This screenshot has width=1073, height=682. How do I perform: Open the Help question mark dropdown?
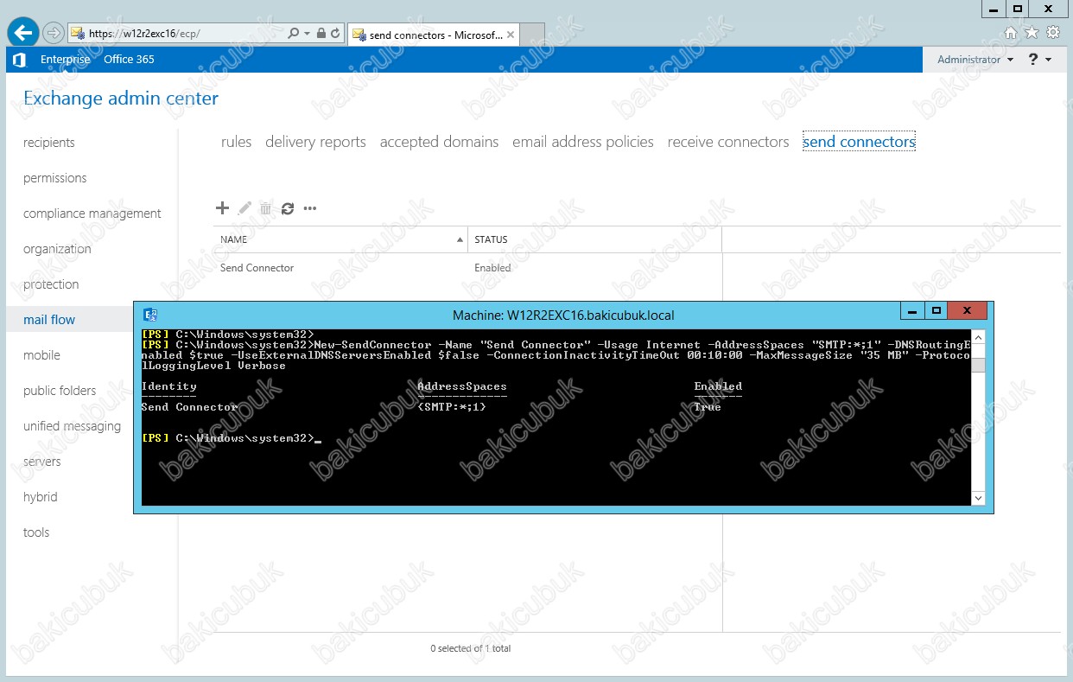(x=1039, y=59)
